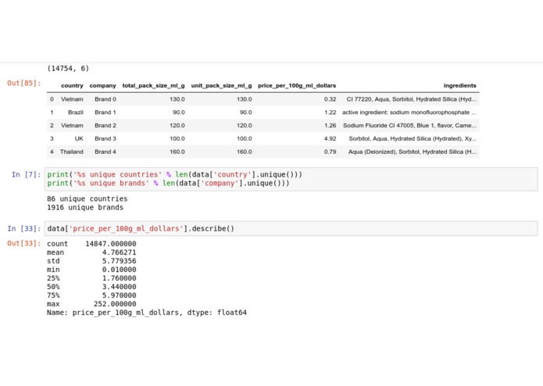Viewport: 543px width, 386px height.
Task: Click the 25% value 1.760000
Action: pyautogui.click(x=119, y=278)
